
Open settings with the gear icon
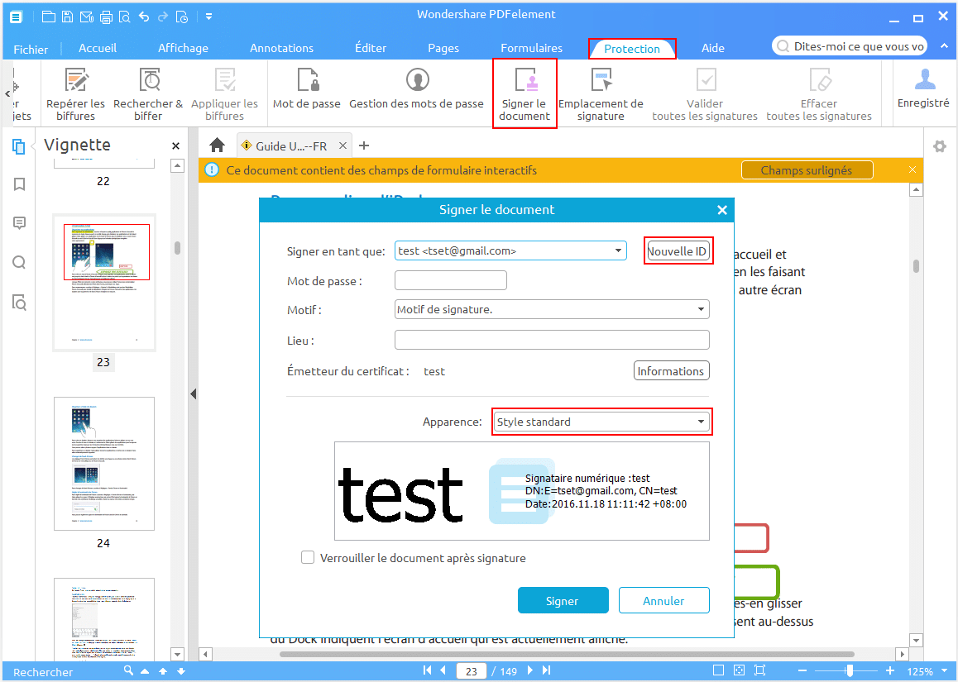tap(940, 146)
